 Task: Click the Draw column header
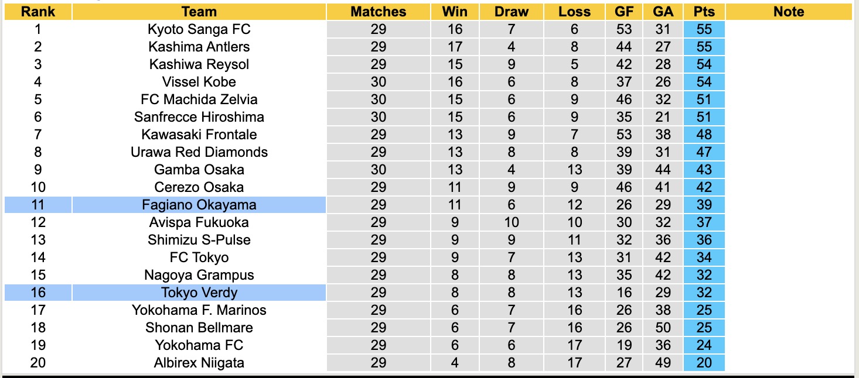511,12
